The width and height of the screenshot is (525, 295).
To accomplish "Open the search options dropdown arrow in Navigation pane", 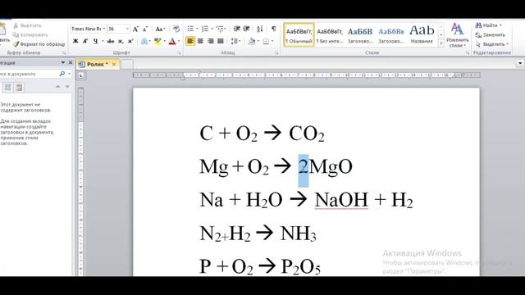I will point(69,74).
